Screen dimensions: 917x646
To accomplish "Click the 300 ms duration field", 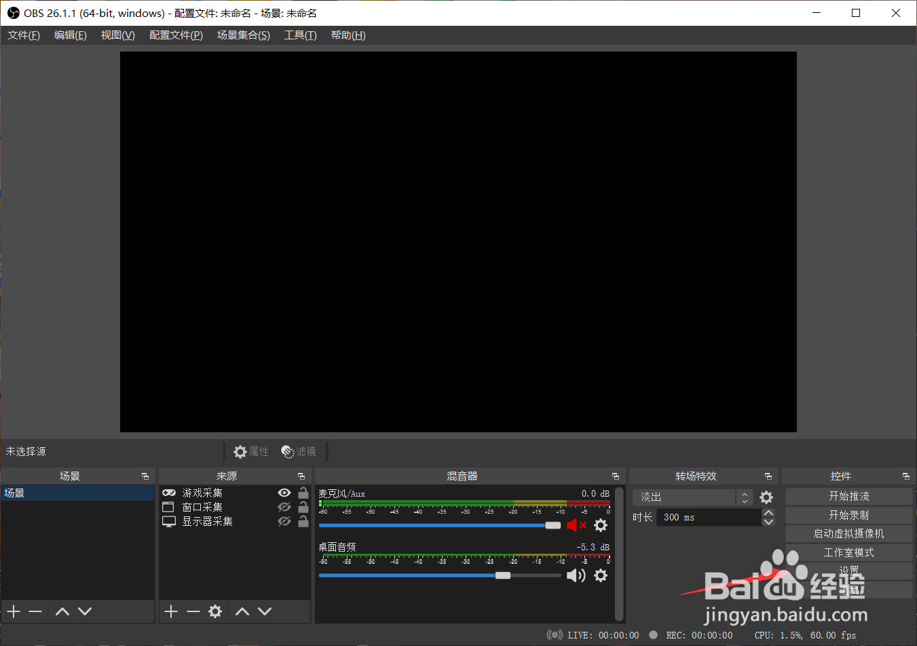I will tap(709, 517).
